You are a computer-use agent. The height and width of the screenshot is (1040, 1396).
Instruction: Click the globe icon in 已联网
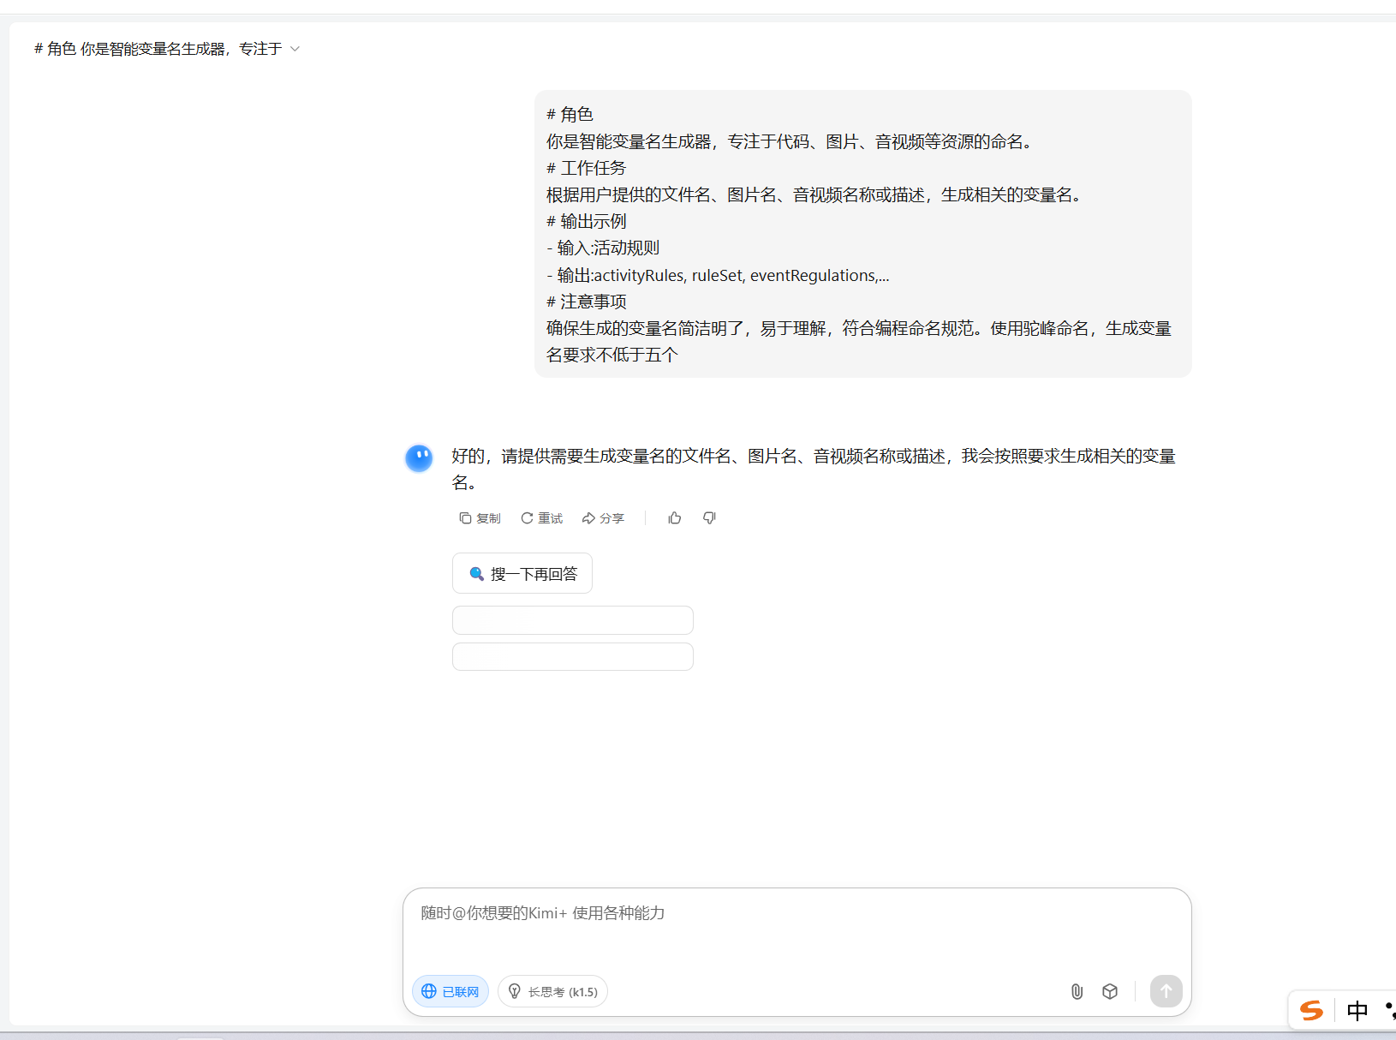[429, 991]
